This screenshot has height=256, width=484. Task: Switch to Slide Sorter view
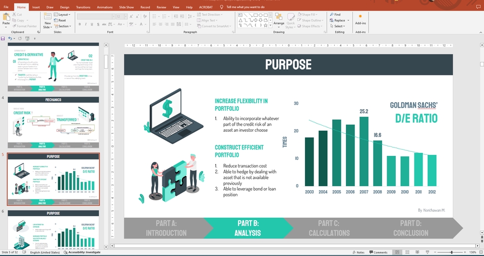click(x=407, y=252)
